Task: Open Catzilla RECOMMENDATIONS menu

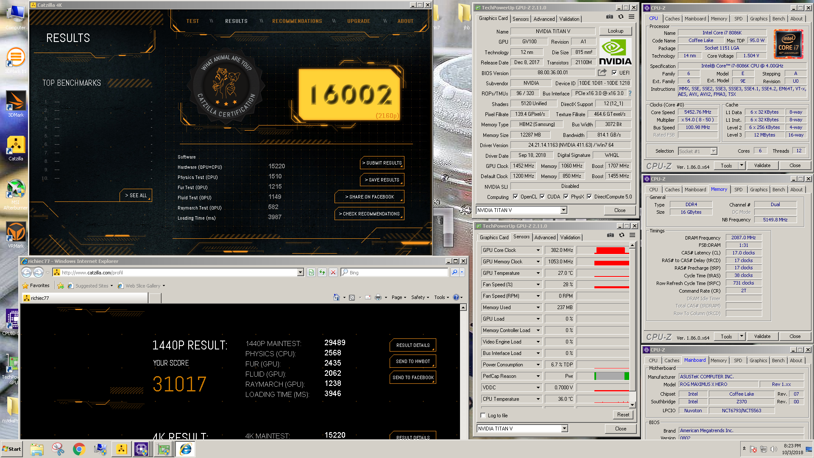Action: [x=297, y=21]
